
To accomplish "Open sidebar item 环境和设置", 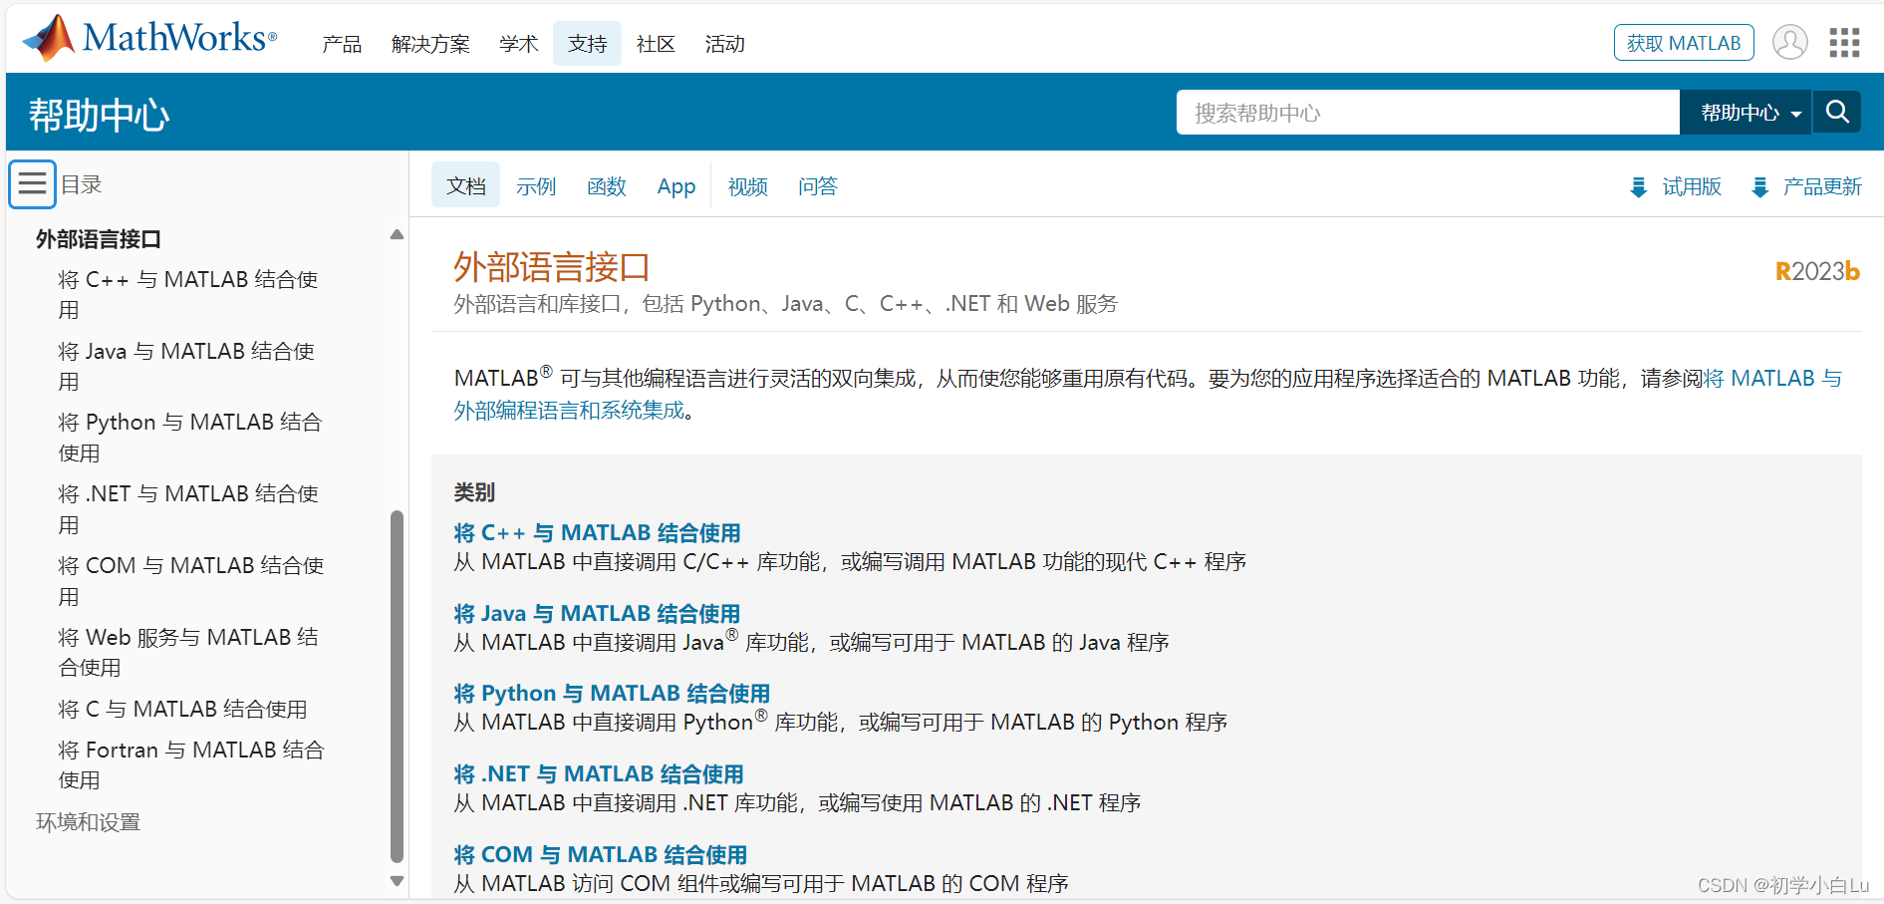I will click(88, 822).
